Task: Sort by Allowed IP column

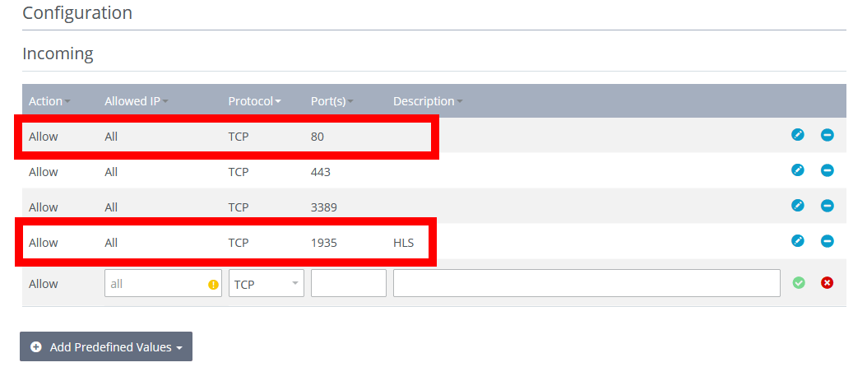Action: pyautogui.click(x=136, y=101)
